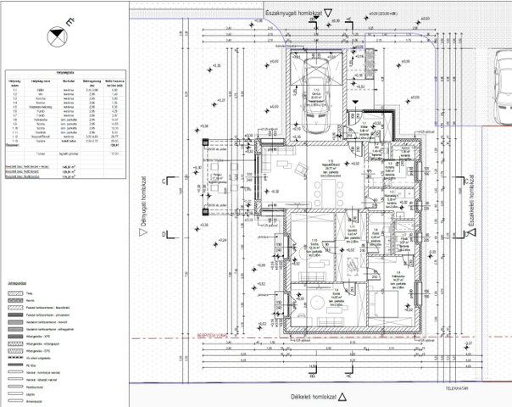
Task: Click the Talaj legend label
Action: click(29, 293)
